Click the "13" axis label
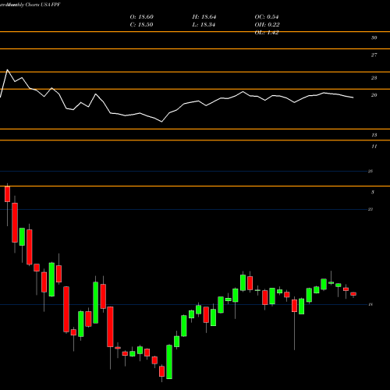390x390 pixels. tap(374, 135)
